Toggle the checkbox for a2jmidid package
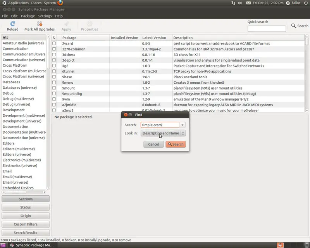This screenshot has width=310, height=248. point(54,105)
